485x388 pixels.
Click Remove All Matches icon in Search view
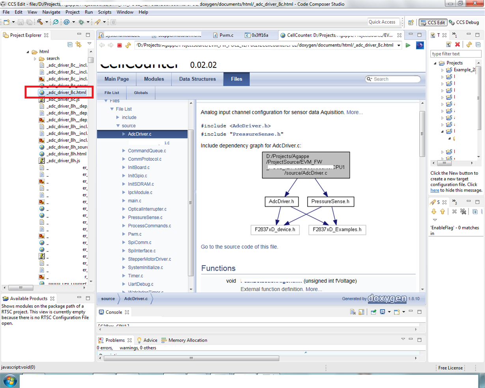point(463,212)
